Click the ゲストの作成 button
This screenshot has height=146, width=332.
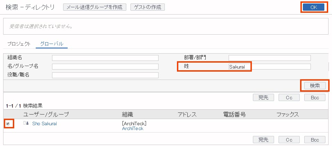pyautogui.click(x=147, y=7)
